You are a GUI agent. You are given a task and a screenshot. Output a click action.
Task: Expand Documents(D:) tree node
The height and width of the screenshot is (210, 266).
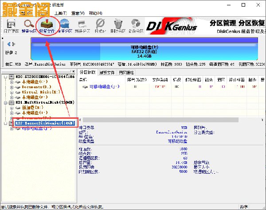(x=12, y=87)
